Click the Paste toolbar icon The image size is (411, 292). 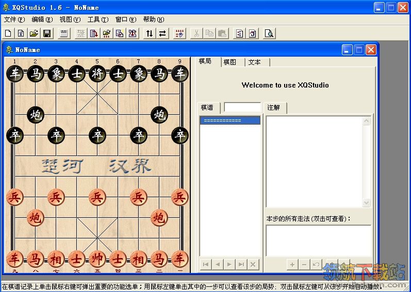pos(222,33)
